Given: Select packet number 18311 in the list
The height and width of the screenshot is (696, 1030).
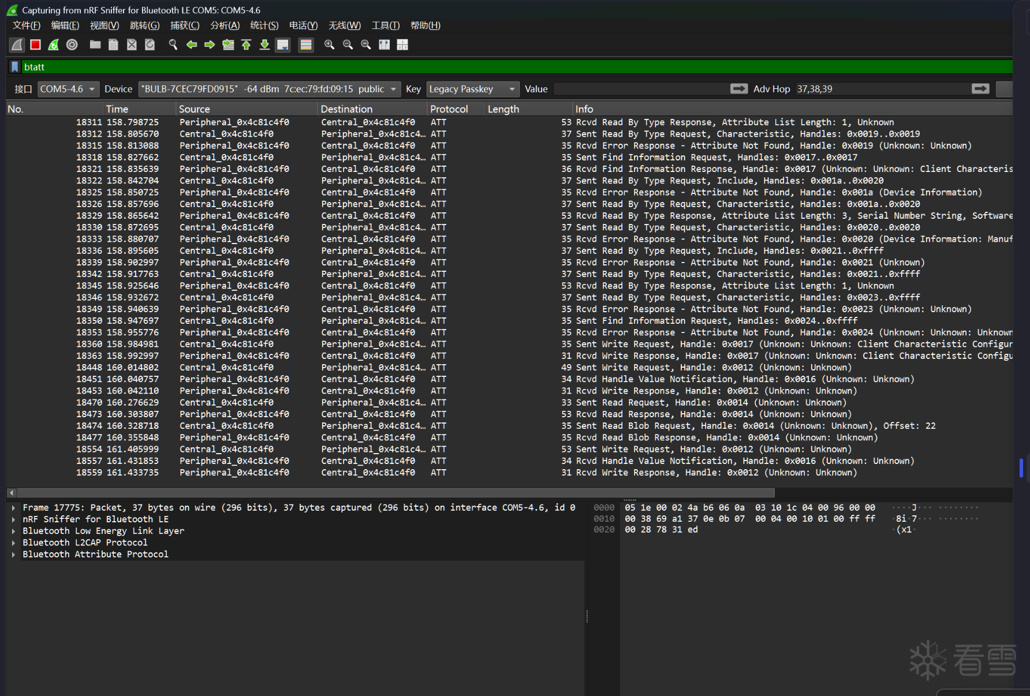Looking at the screenshot, I should pyautogui.click(x=509, y=122).
